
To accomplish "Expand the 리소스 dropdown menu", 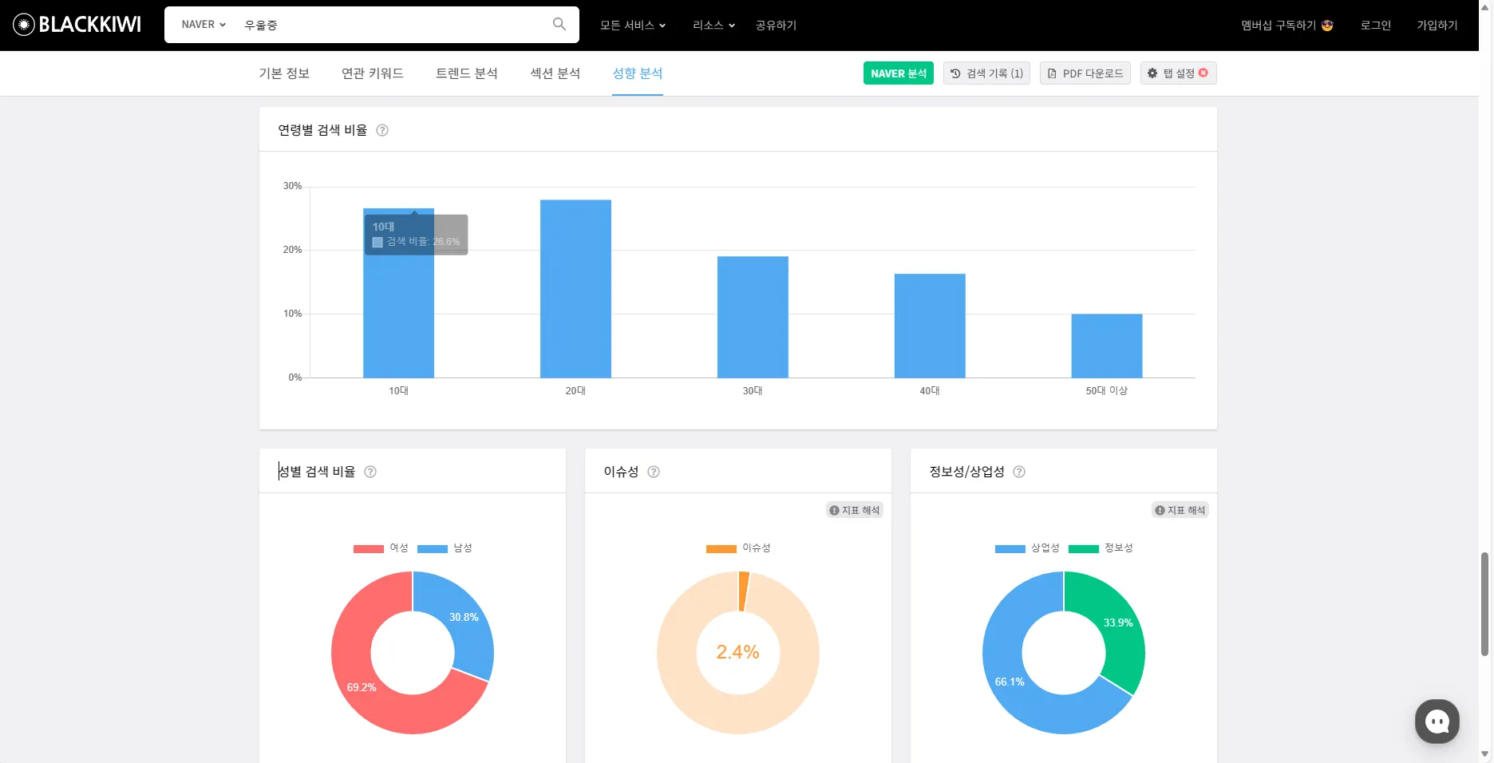I will click(713, 26).
